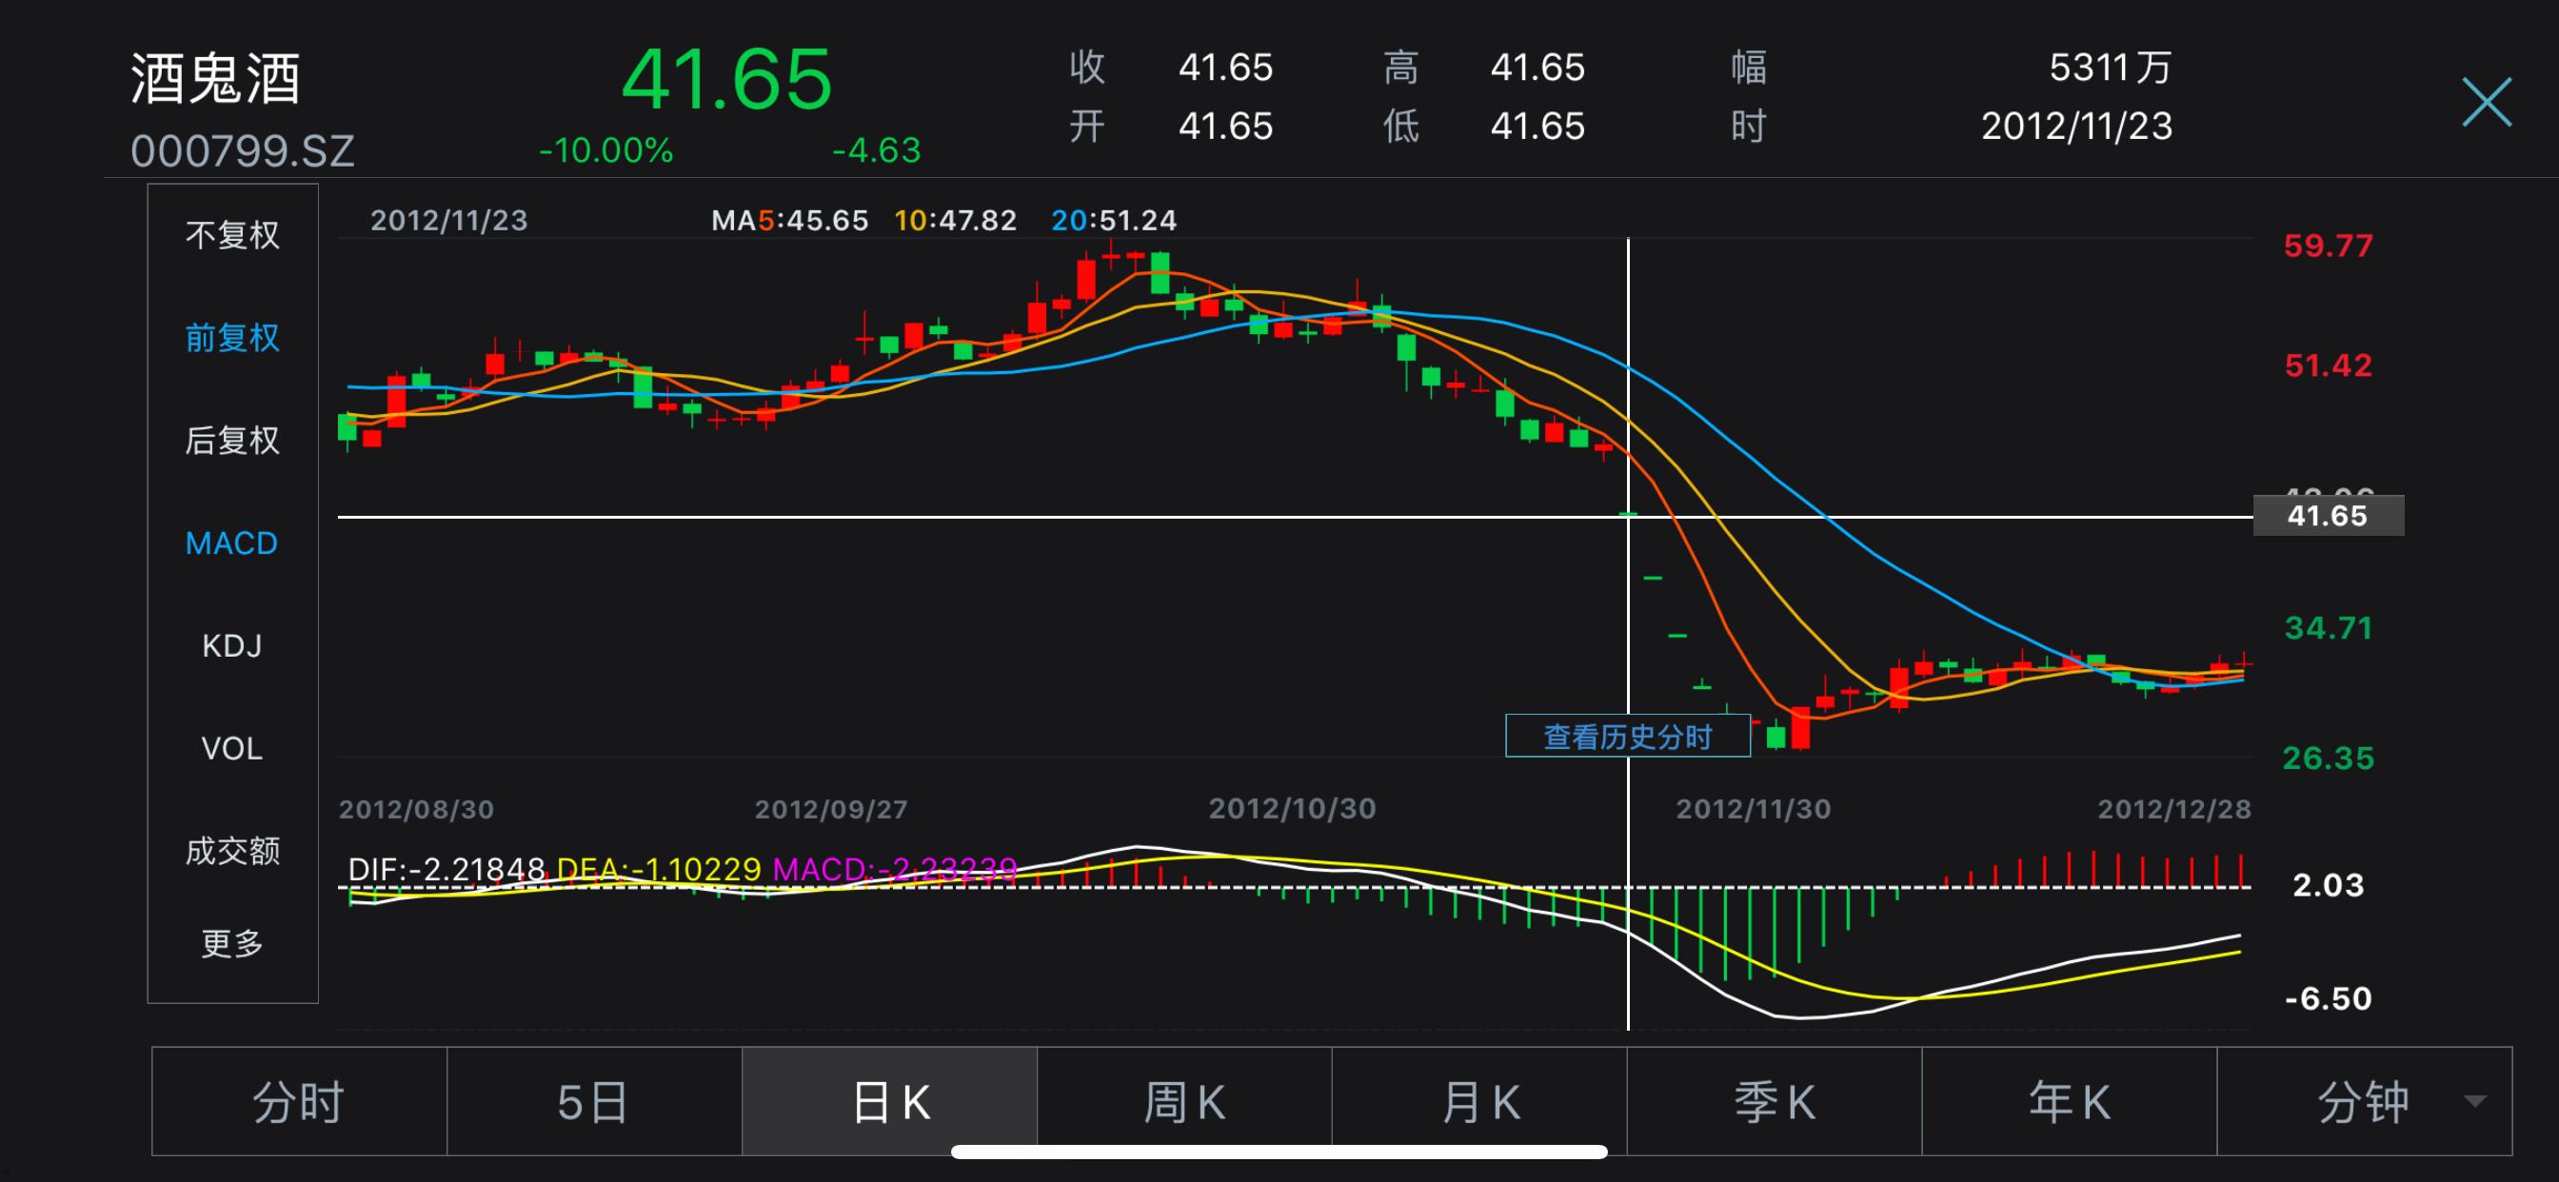Click the large 41.65 current price
Image resolution: width=2559 pixels, height=1182 pixels.
tap(726, 79)
